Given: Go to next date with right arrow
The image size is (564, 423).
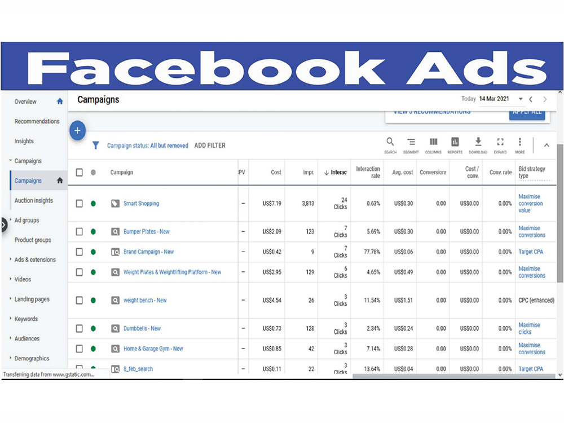Looking at the screenshot, I should click(545, 99).
